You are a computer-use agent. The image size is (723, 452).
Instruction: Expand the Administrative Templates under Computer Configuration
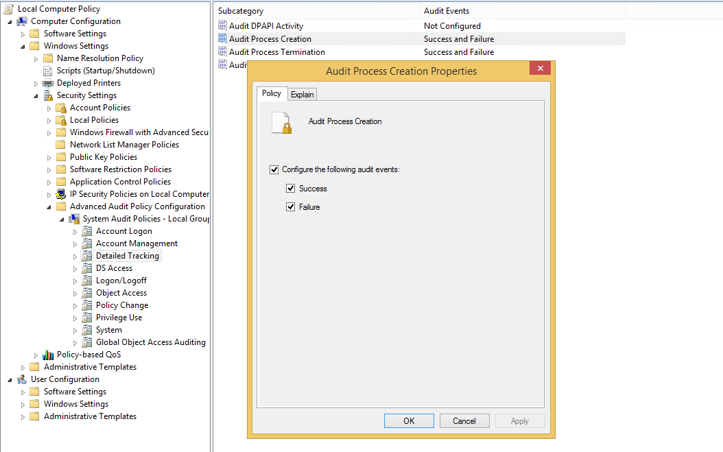[x=23, y=368]
